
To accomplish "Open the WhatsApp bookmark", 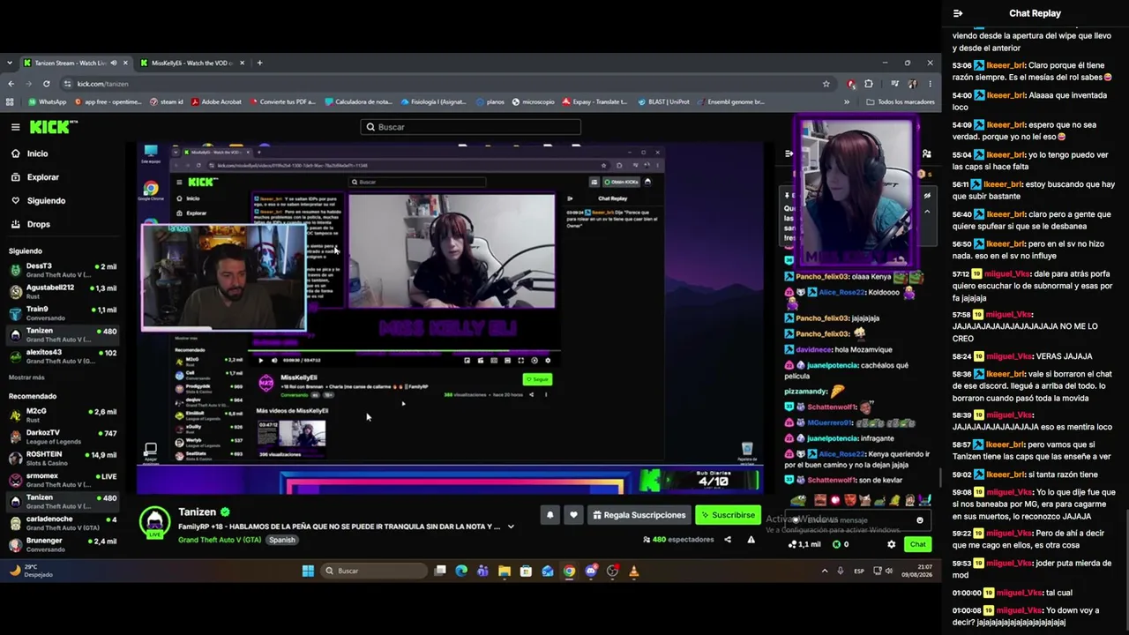I will [47, 101].
